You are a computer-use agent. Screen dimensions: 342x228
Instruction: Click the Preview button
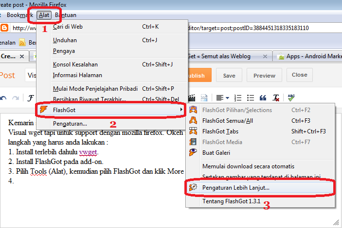264,75
